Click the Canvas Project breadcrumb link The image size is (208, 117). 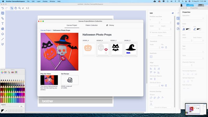45,30
